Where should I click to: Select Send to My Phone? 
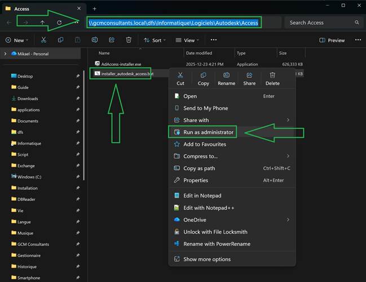(232, 108)
